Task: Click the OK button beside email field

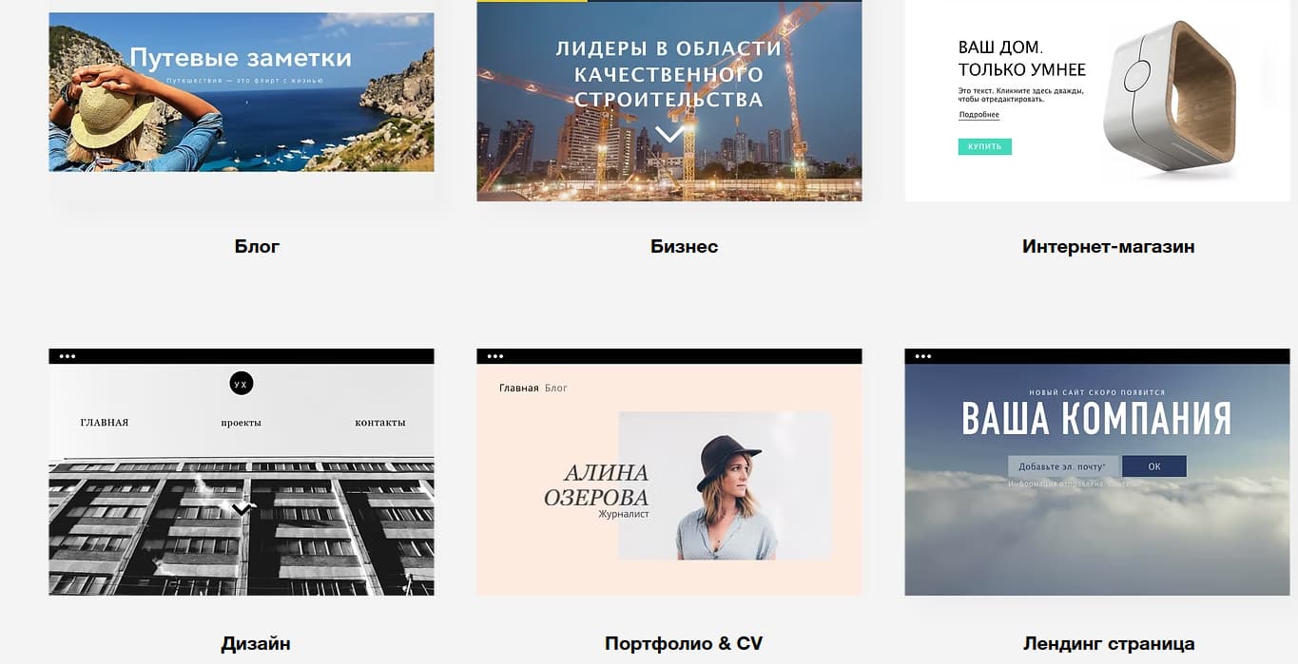Action: 1154,466
